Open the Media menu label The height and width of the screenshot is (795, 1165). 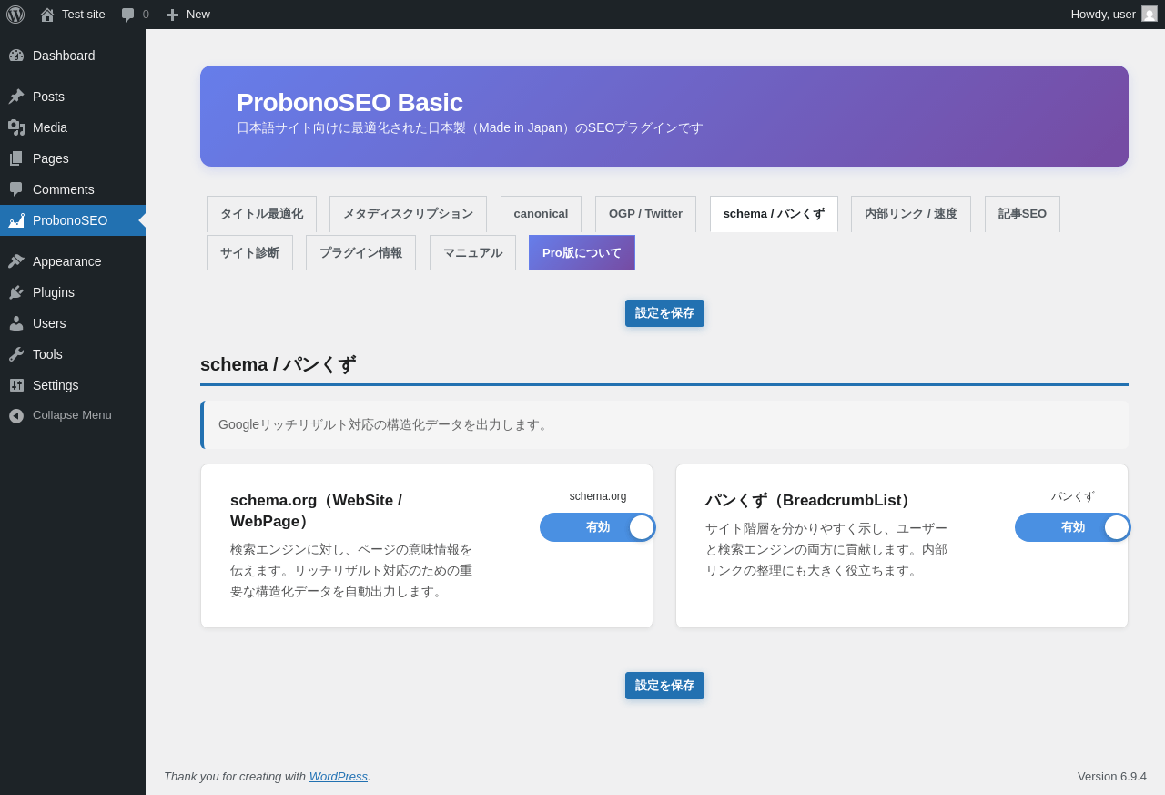tap(50, 127)
